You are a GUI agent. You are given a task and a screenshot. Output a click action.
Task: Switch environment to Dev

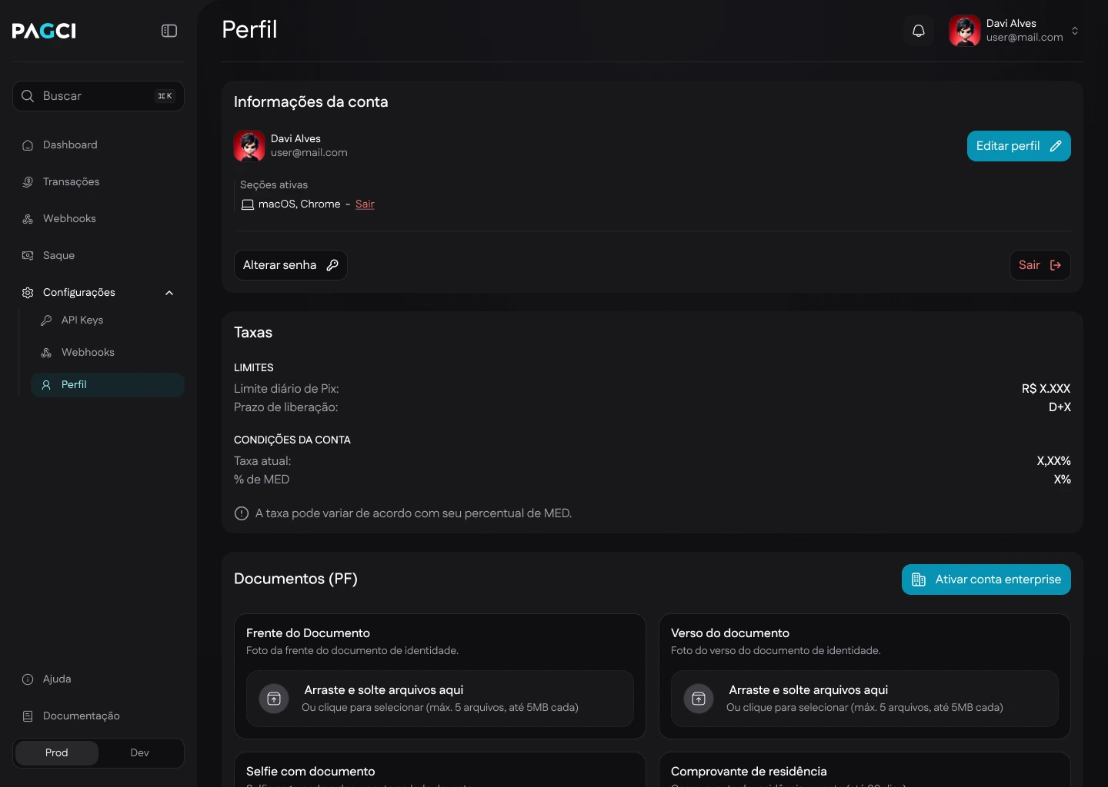tap(140, 753)
